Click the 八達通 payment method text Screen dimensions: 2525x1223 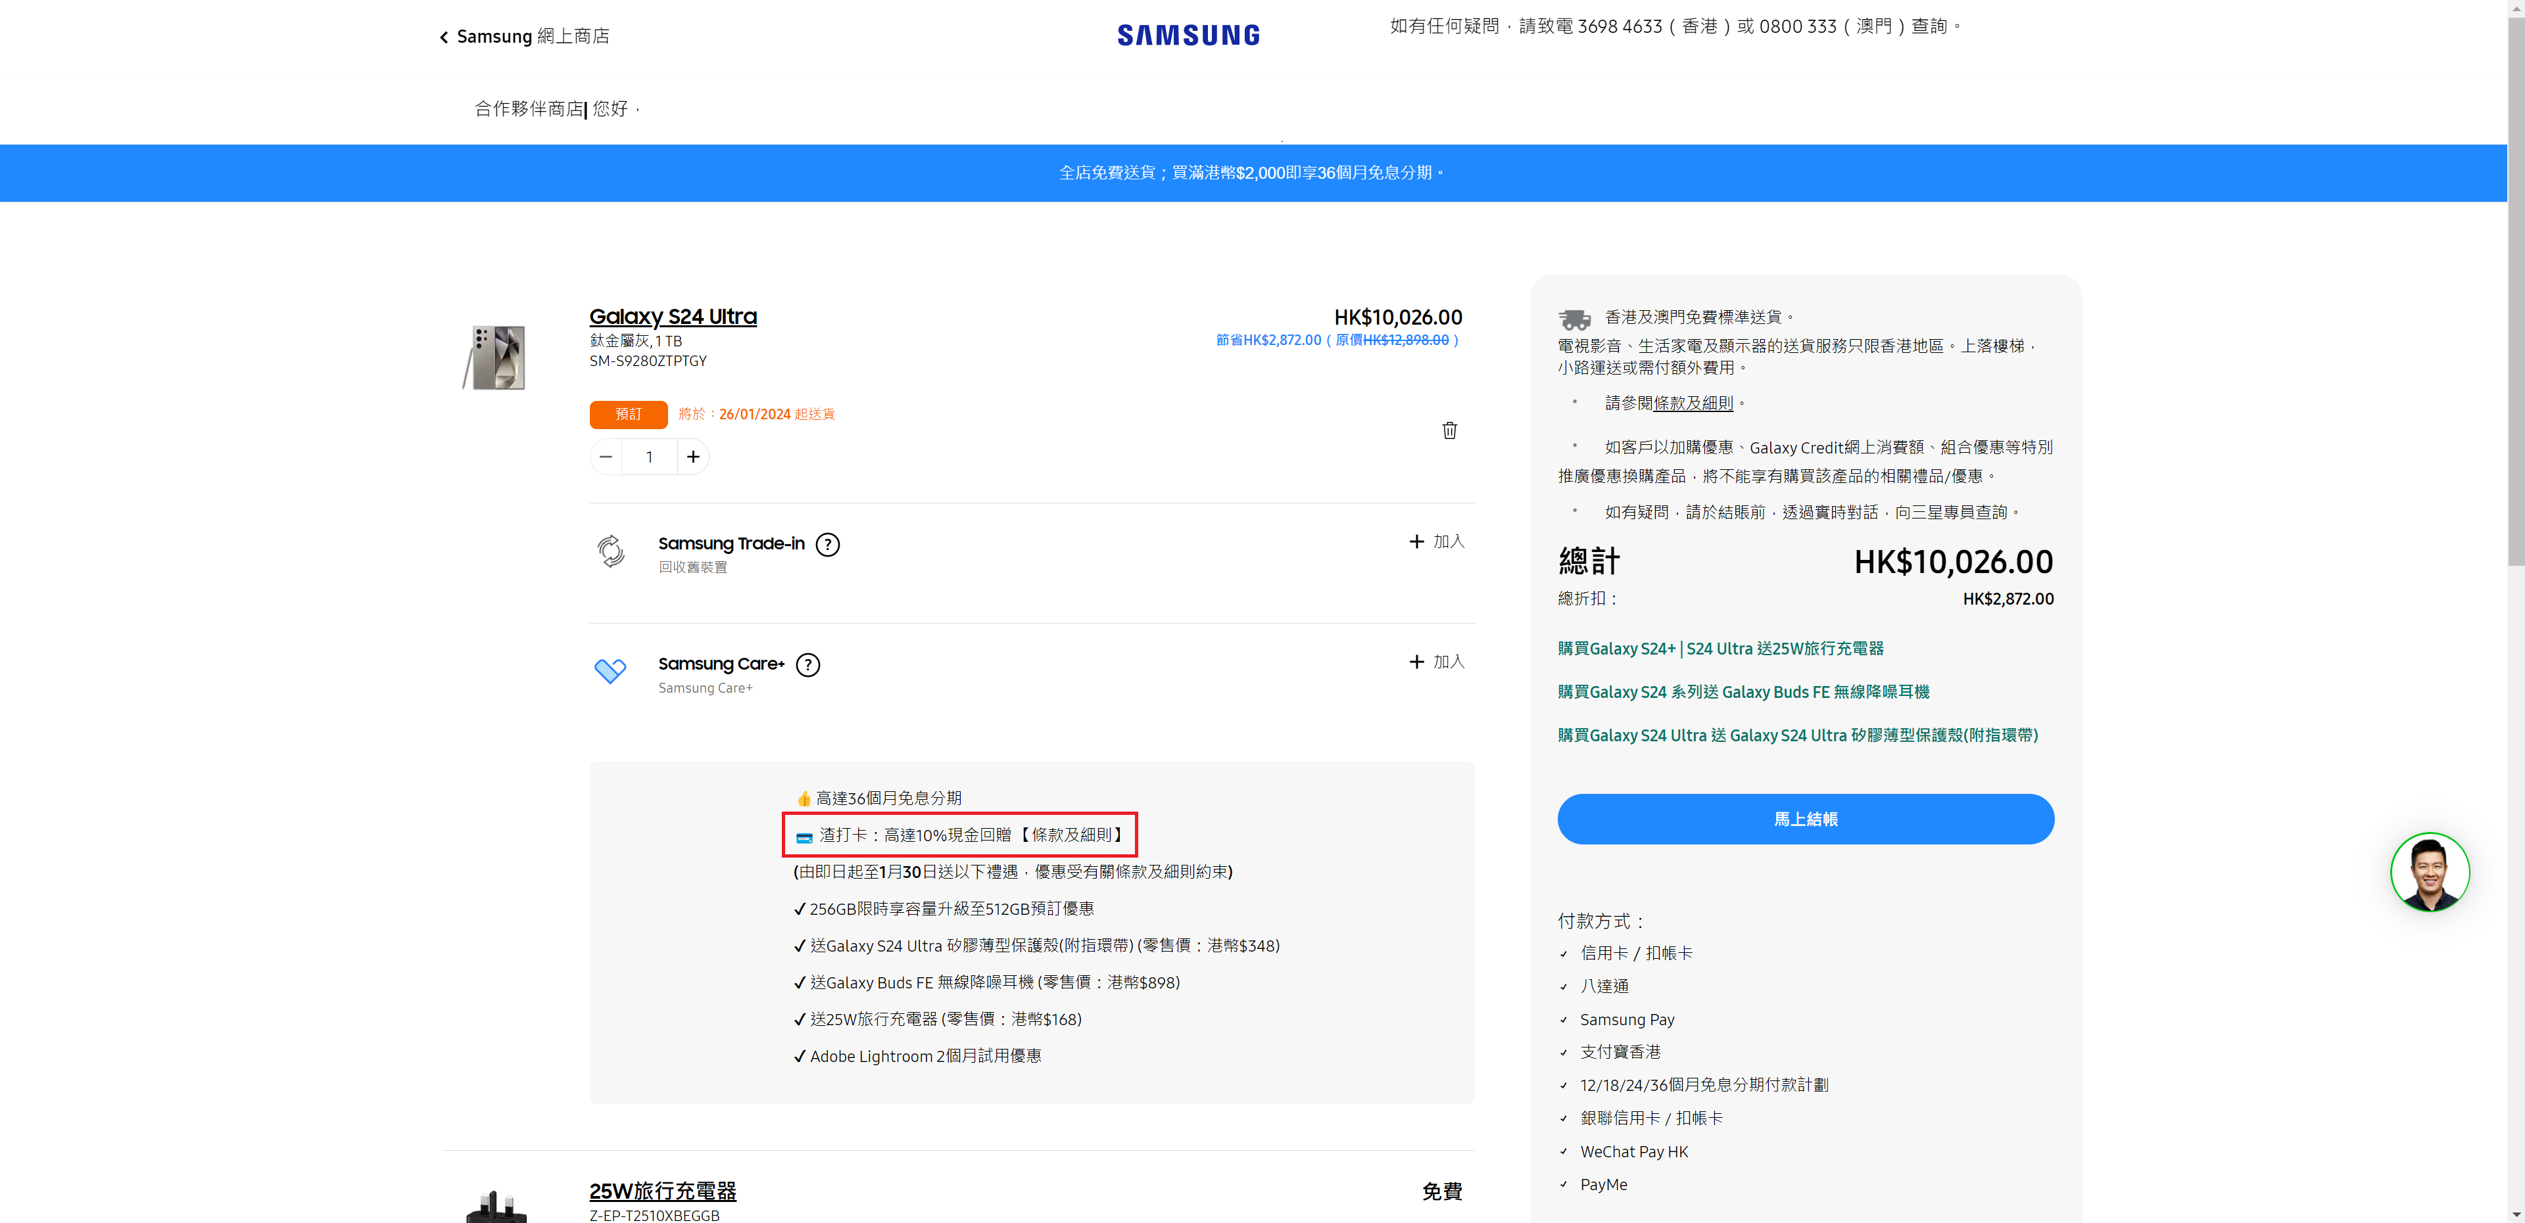click(1604, 986)
